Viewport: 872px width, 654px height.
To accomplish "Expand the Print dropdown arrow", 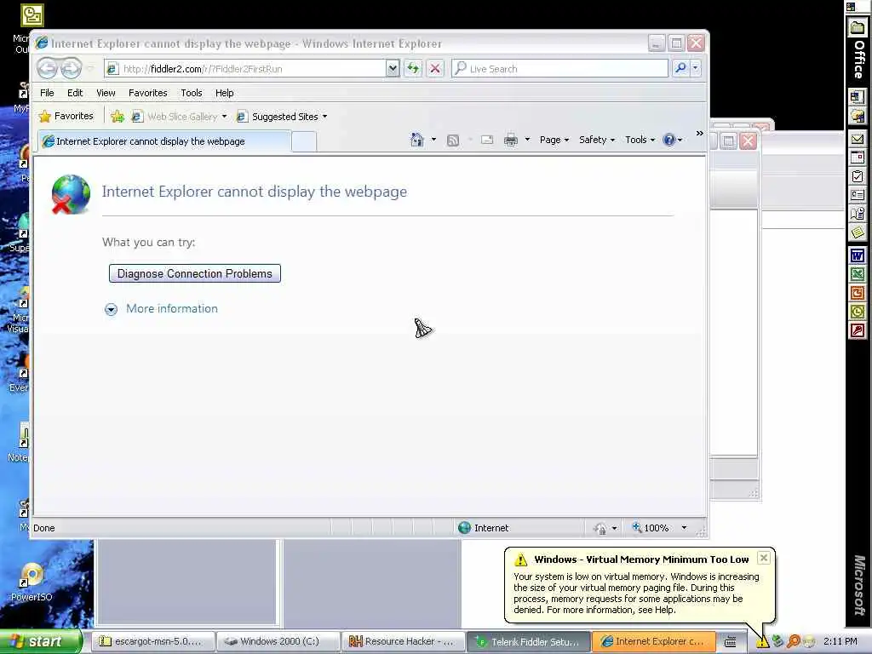I will 527,140.
